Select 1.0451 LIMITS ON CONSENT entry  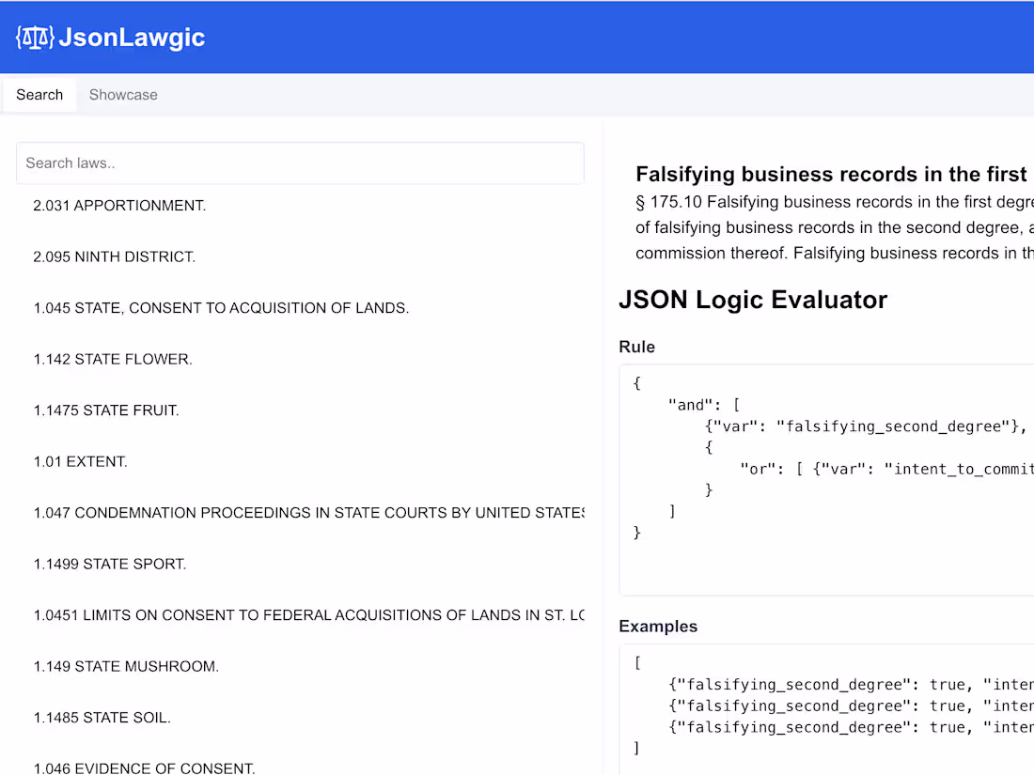(x=282, y=614)
